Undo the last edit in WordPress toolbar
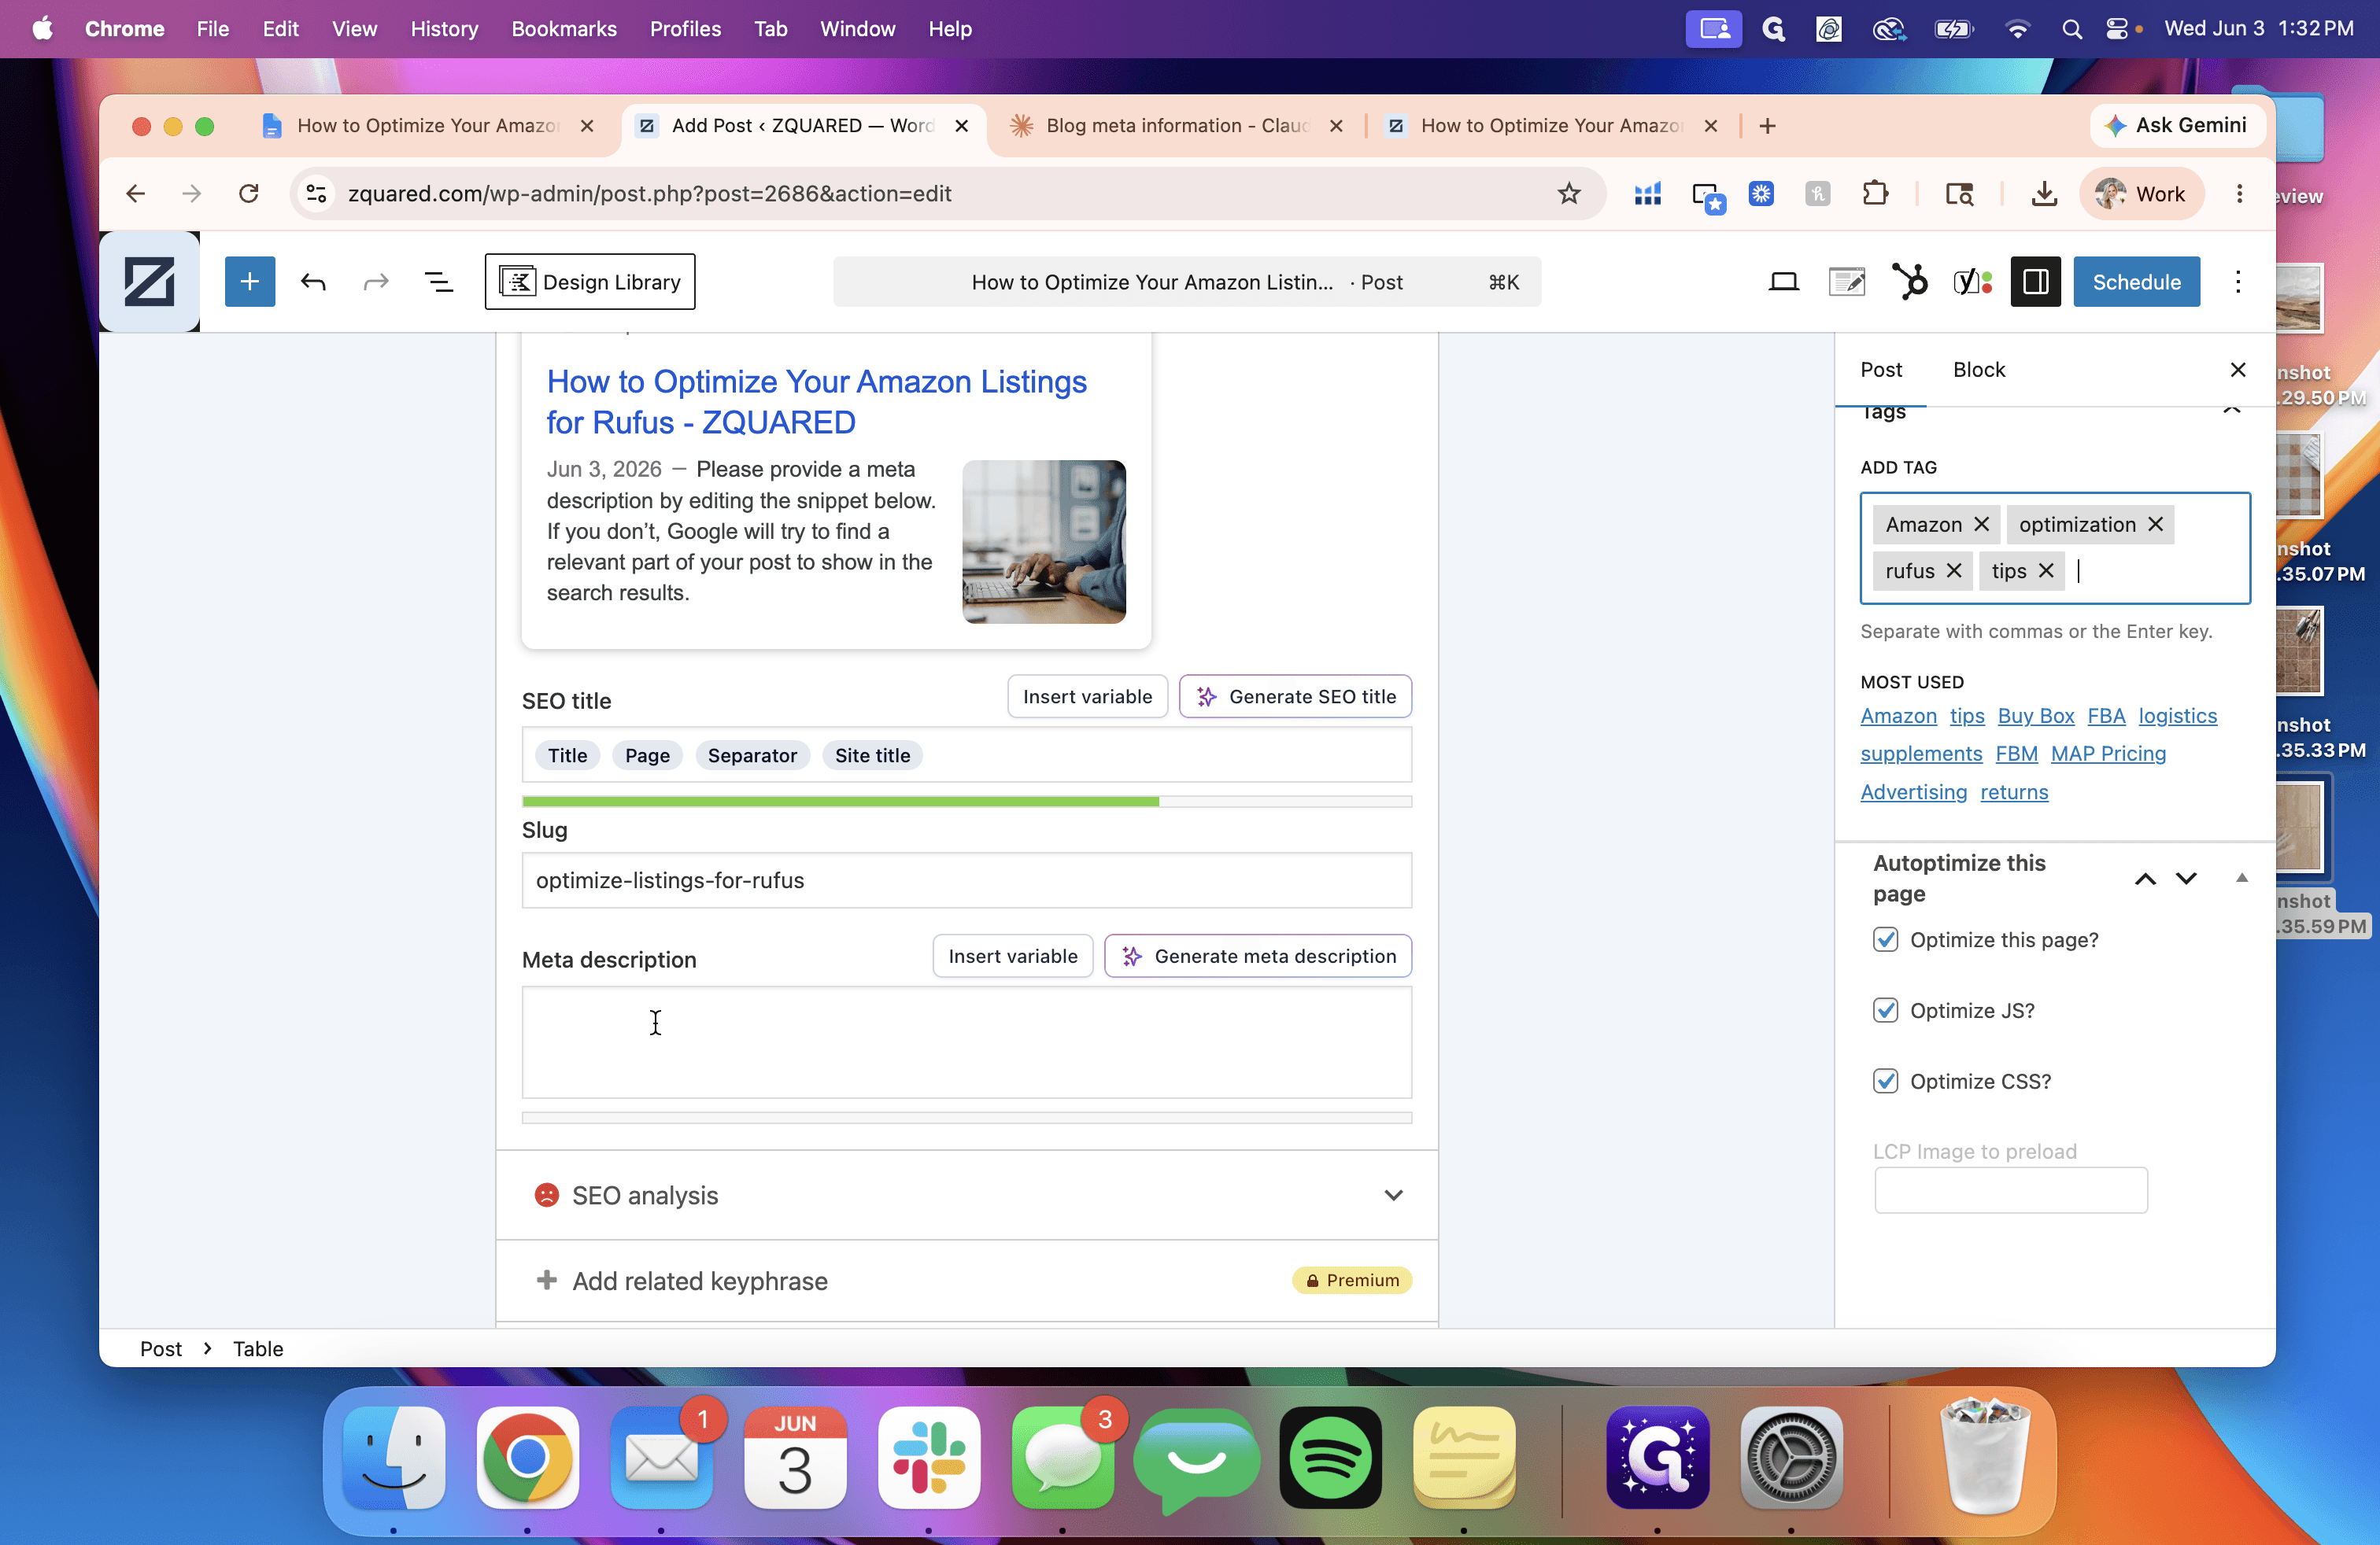Viewport: 2380px width, 1545px height. point(313,282)
